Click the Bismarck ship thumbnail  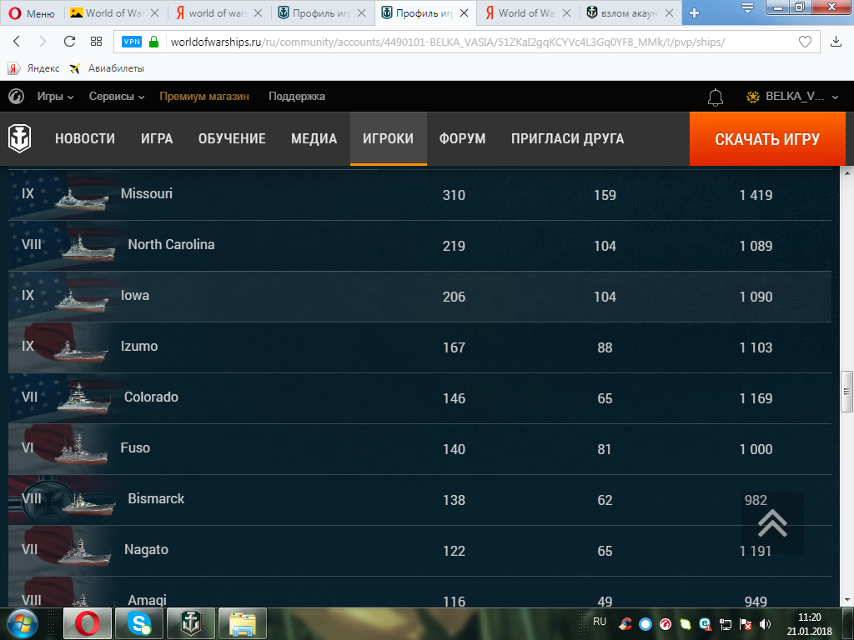click(88, 503)
